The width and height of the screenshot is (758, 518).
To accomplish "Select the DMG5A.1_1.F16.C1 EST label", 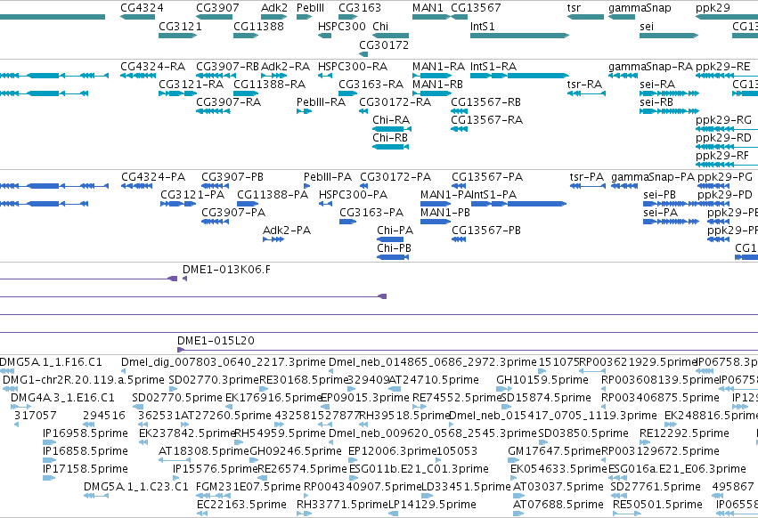I will click(51, 362).
